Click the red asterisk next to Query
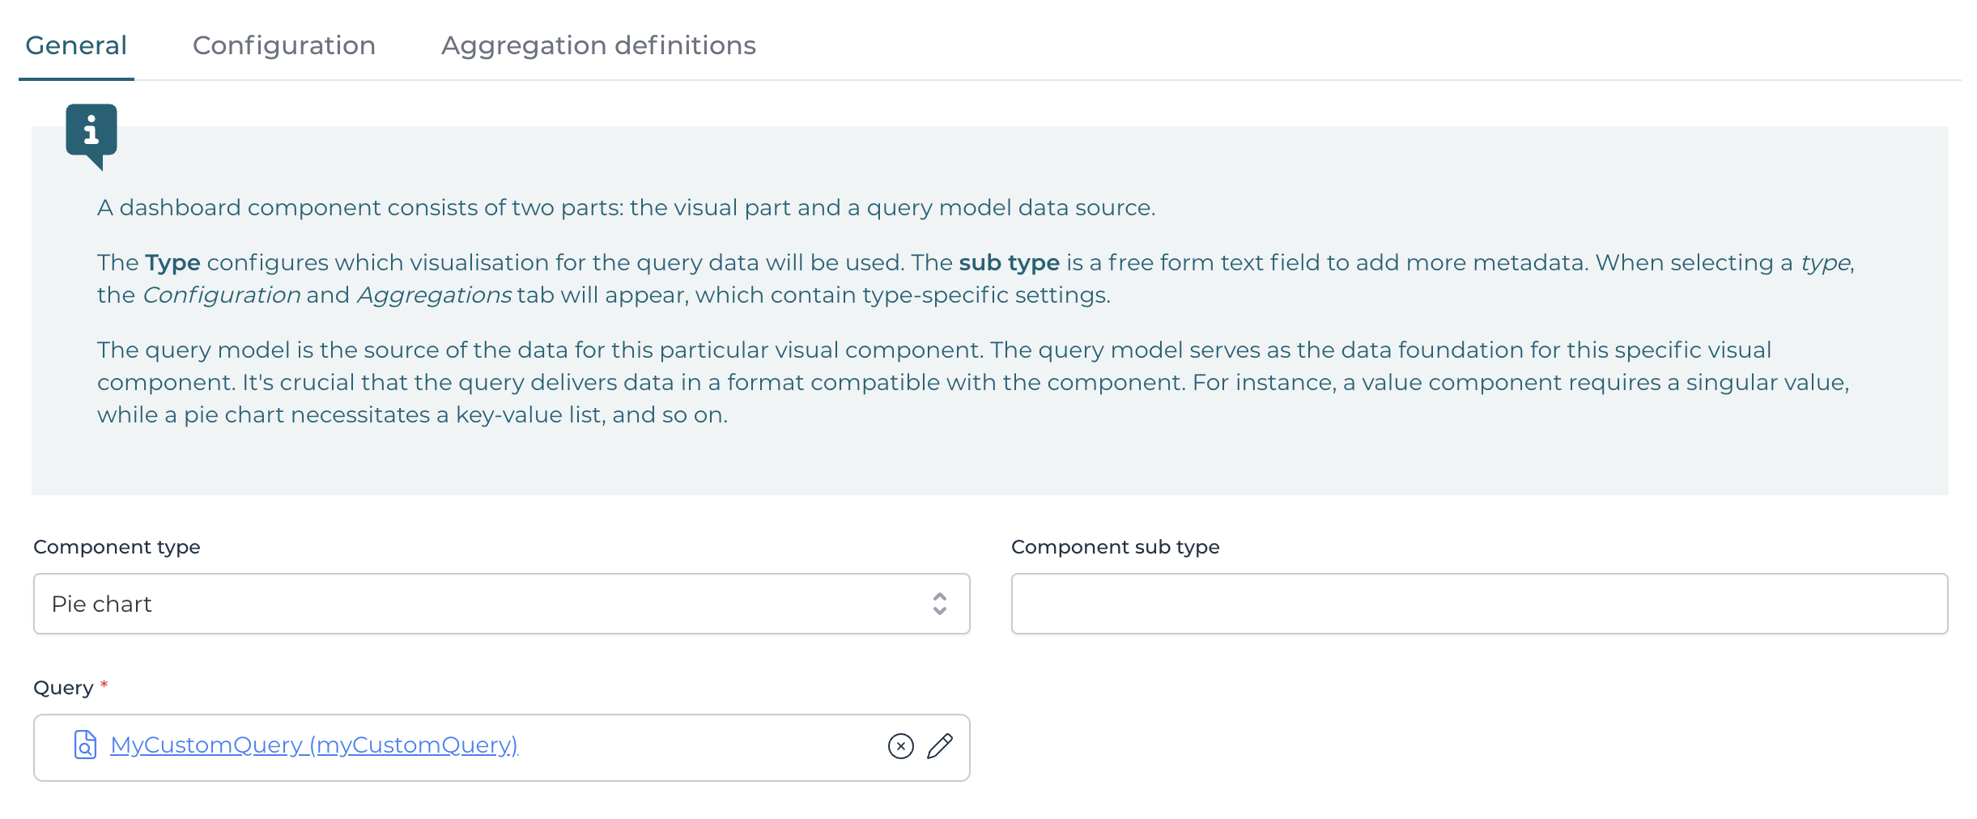Screen dimensions: 1977x819 tap(105, 682)
